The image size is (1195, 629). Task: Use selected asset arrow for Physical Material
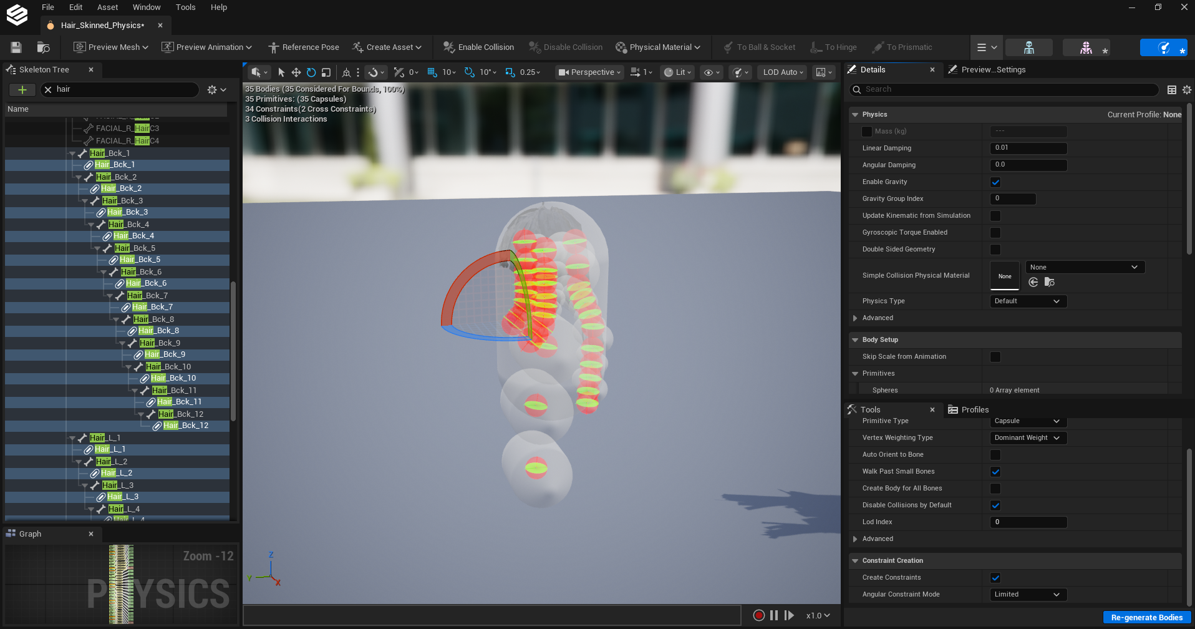[x=1033, y=283]
